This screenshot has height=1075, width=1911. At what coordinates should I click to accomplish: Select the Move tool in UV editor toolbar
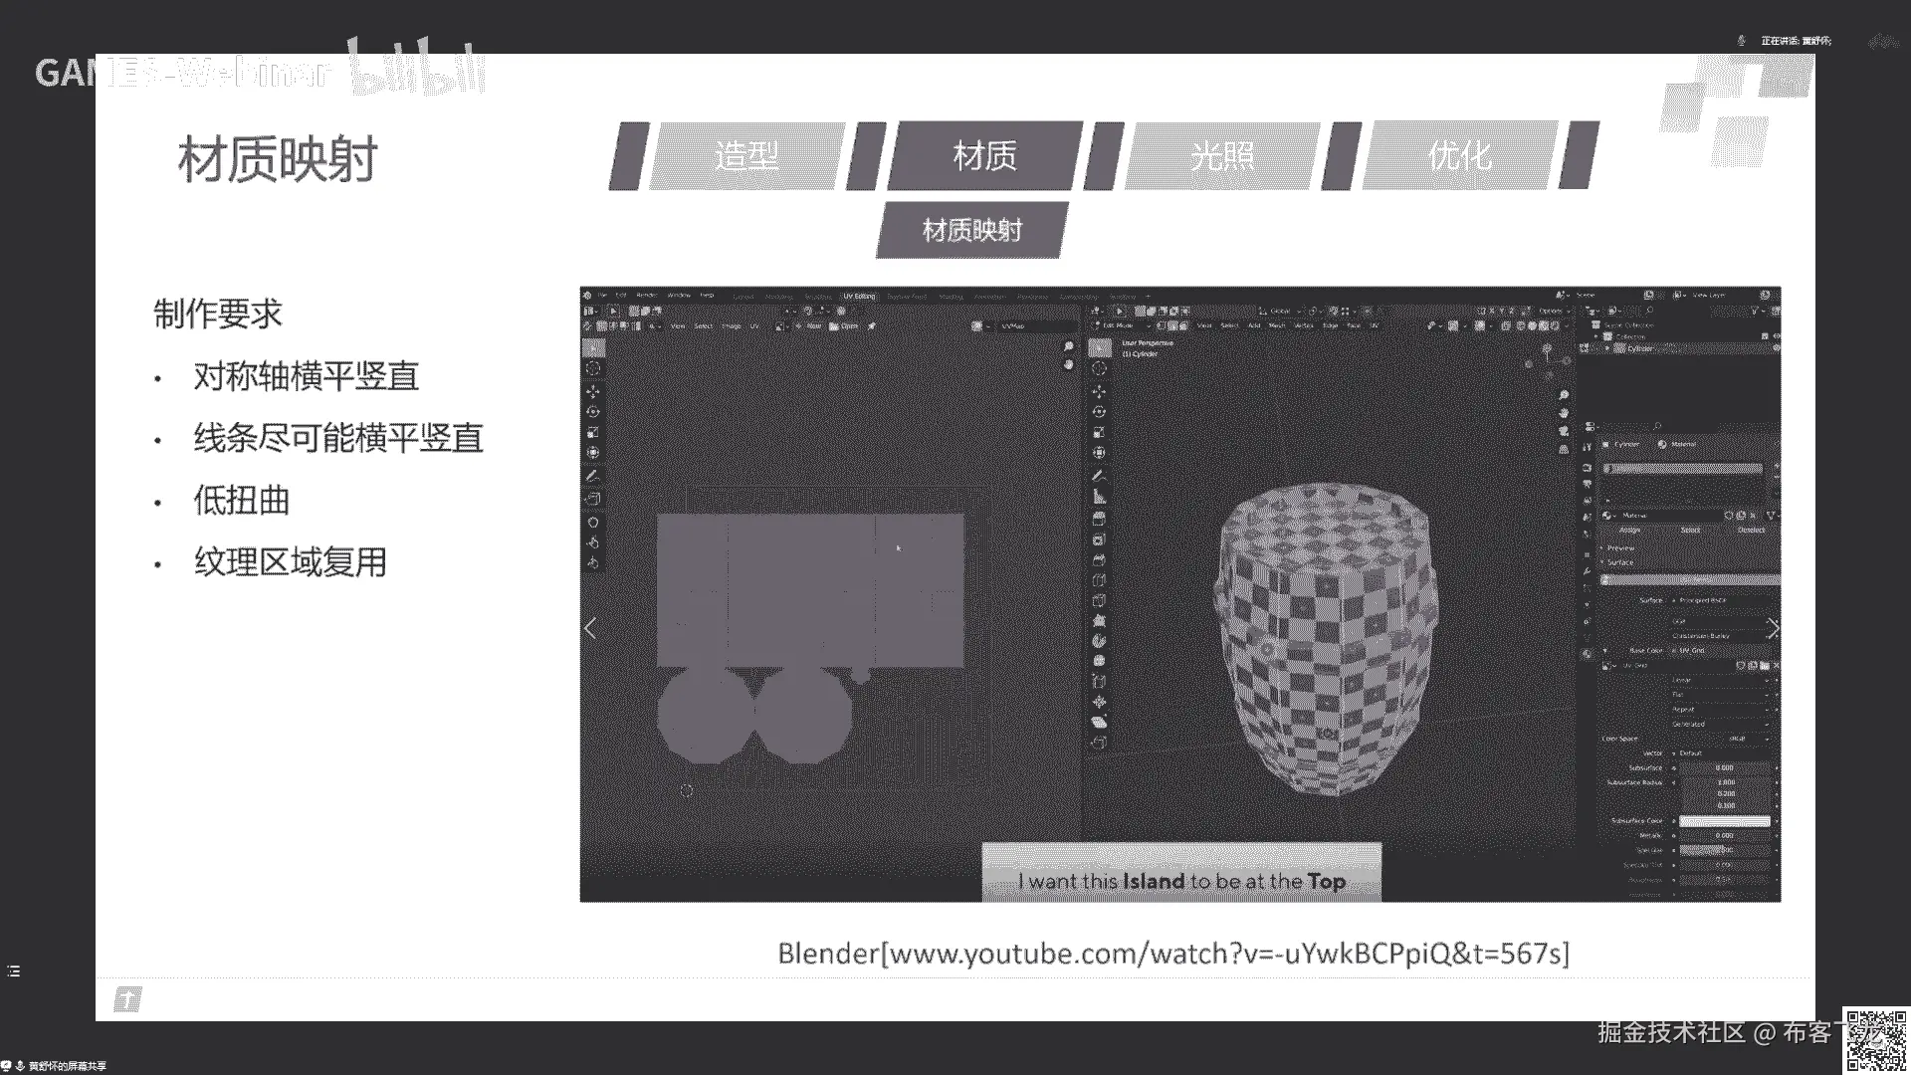[593, 391]
